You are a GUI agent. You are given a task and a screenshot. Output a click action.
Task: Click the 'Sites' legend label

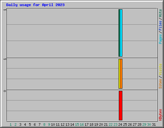(x=160, y=84)
